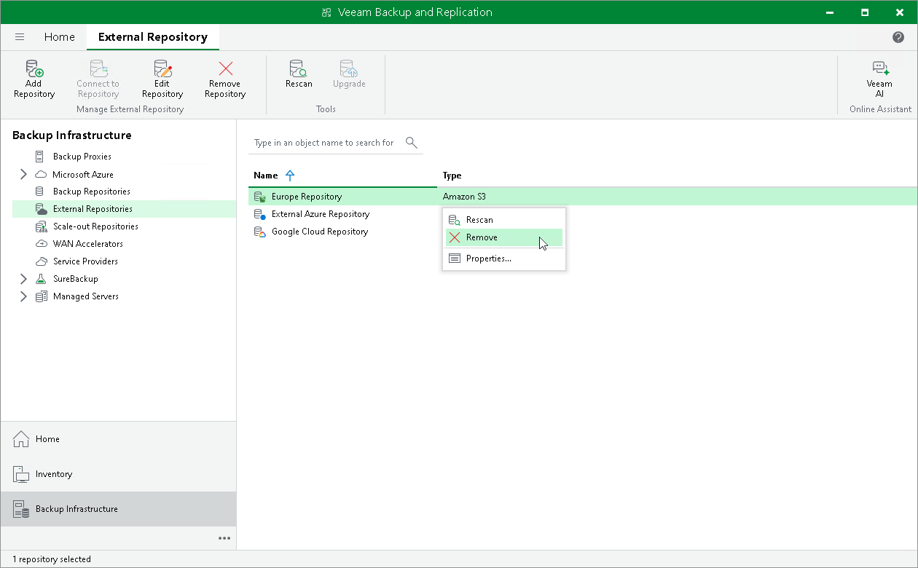Click the Inventory icon in navigation pane
Screen dimensions: 918x568
tap(21, 474)
